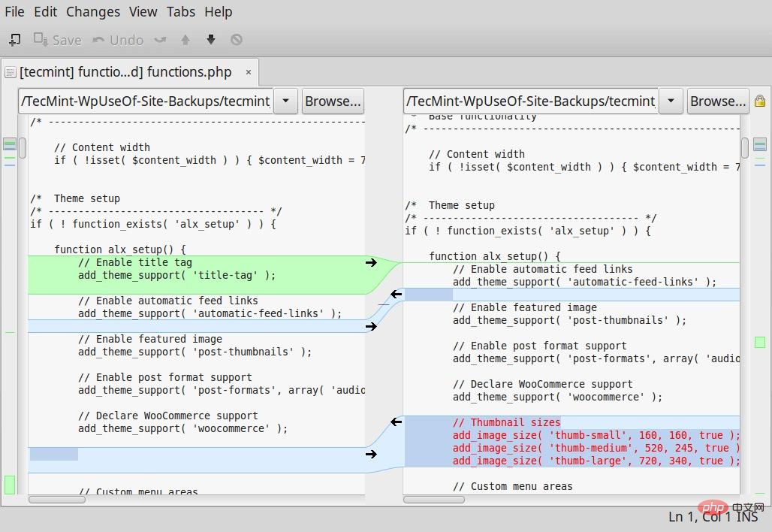Expand the left pane file path dropdown
Image resolution: width=772 pixels, height=532 pixels.
click(285, 101)
